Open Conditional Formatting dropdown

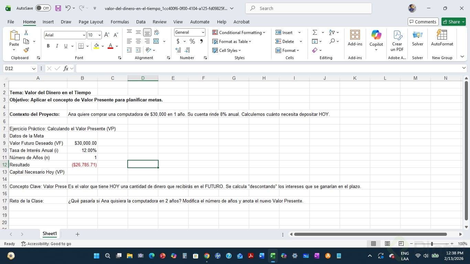(239, 32)
